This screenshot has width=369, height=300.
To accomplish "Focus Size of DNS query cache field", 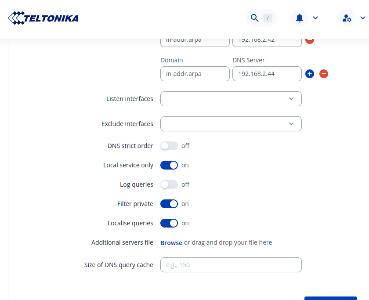I will tap(231, 265).
